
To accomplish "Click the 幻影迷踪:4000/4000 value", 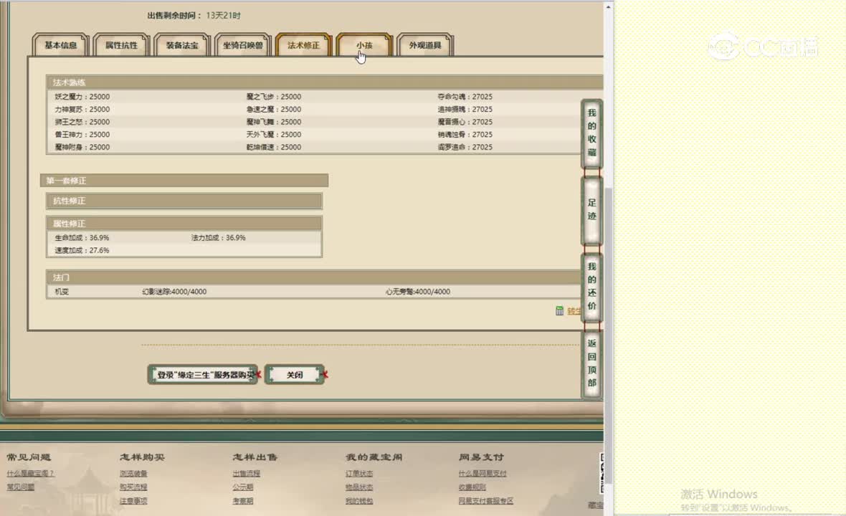I will 174,291.
